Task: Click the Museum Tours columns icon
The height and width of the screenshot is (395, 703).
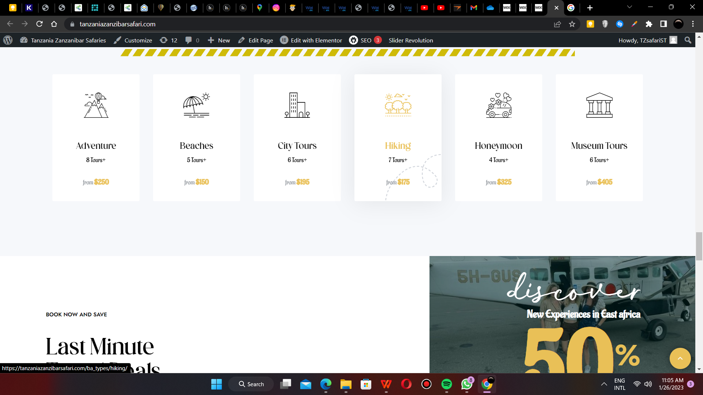Action: tap(599, 105)
